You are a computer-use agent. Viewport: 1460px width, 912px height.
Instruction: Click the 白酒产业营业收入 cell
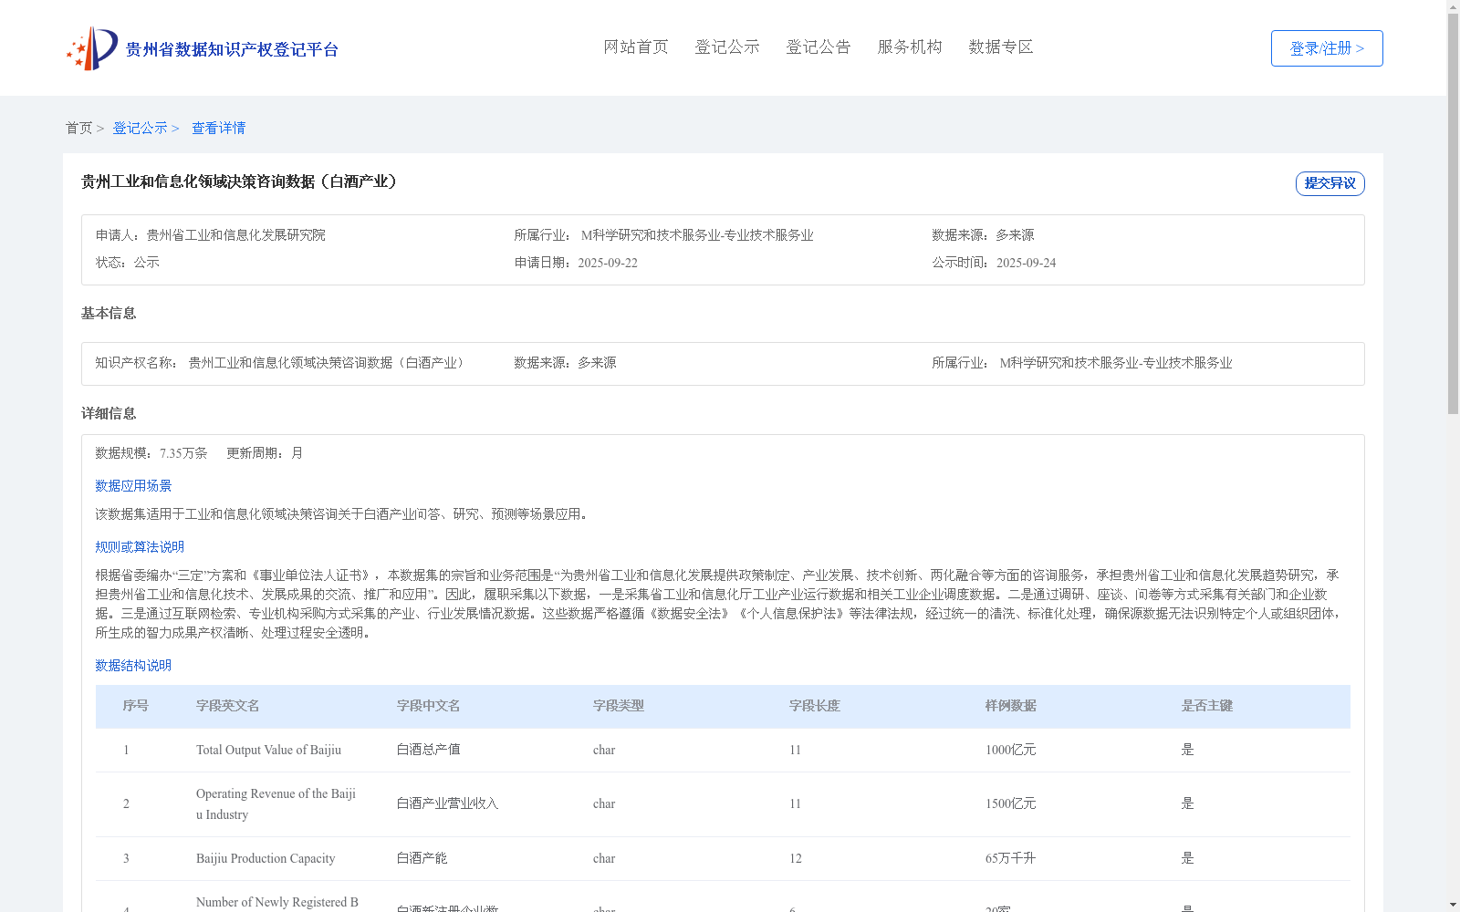click(x=448, y=803)
